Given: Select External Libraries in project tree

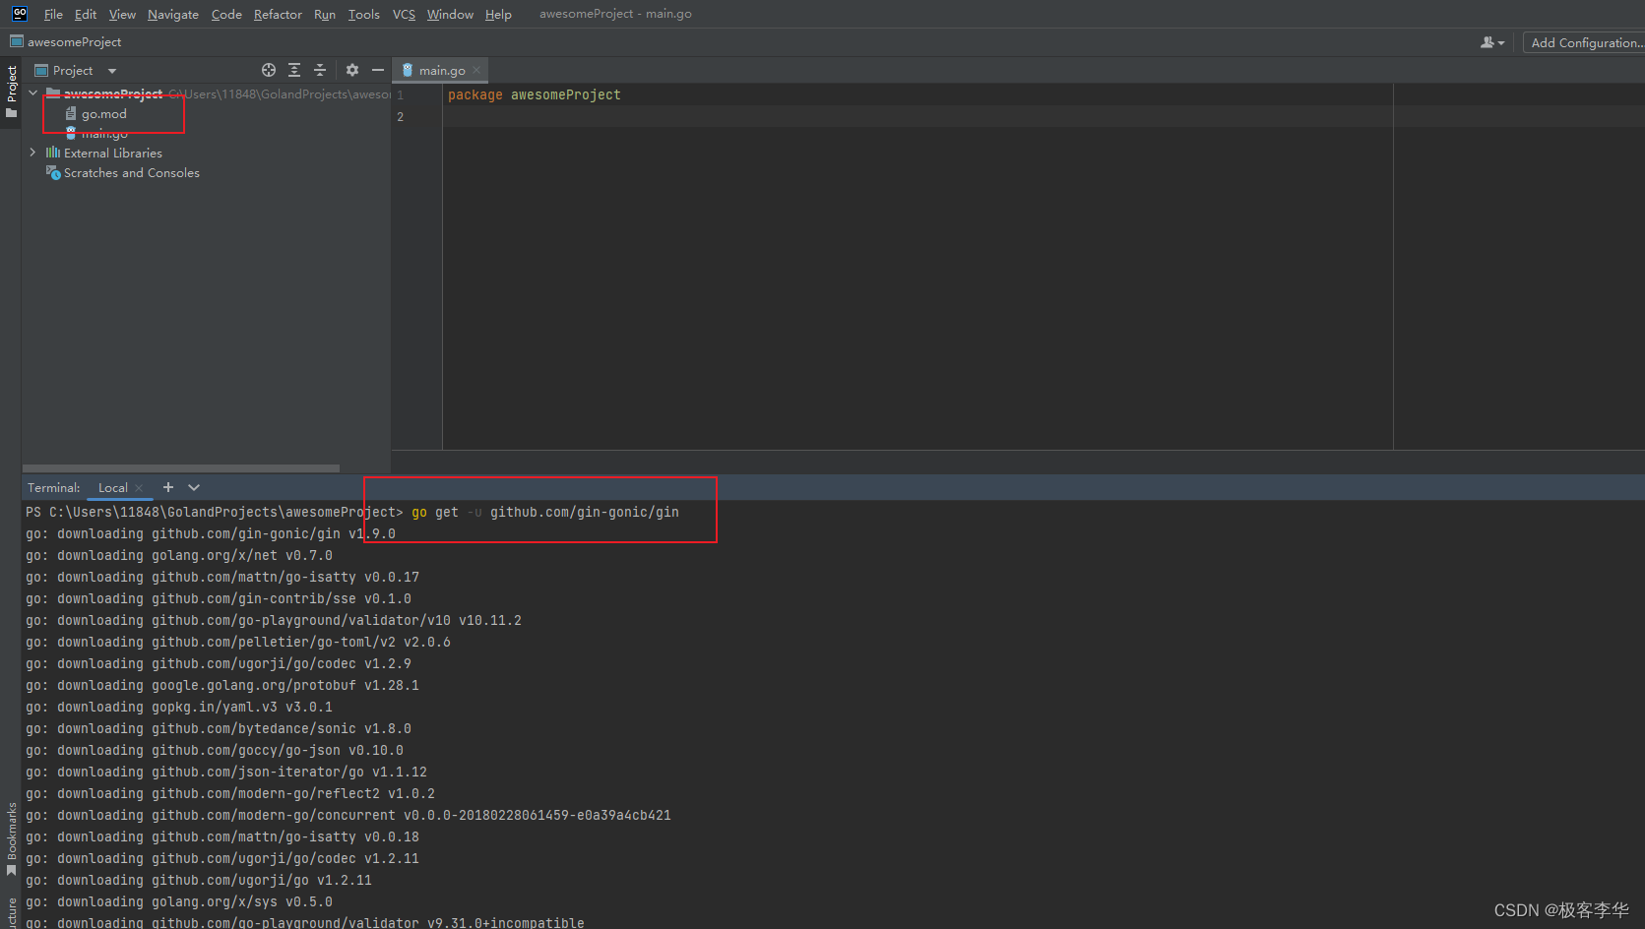Looking at the screenshot, I should (113, 154).
